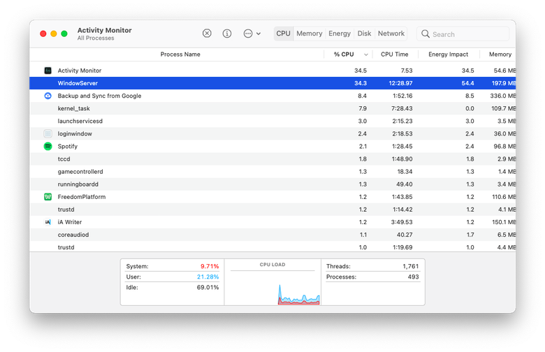545x352 pixels.
Task: Select the iA Writer process name
Action: (70, 222)
